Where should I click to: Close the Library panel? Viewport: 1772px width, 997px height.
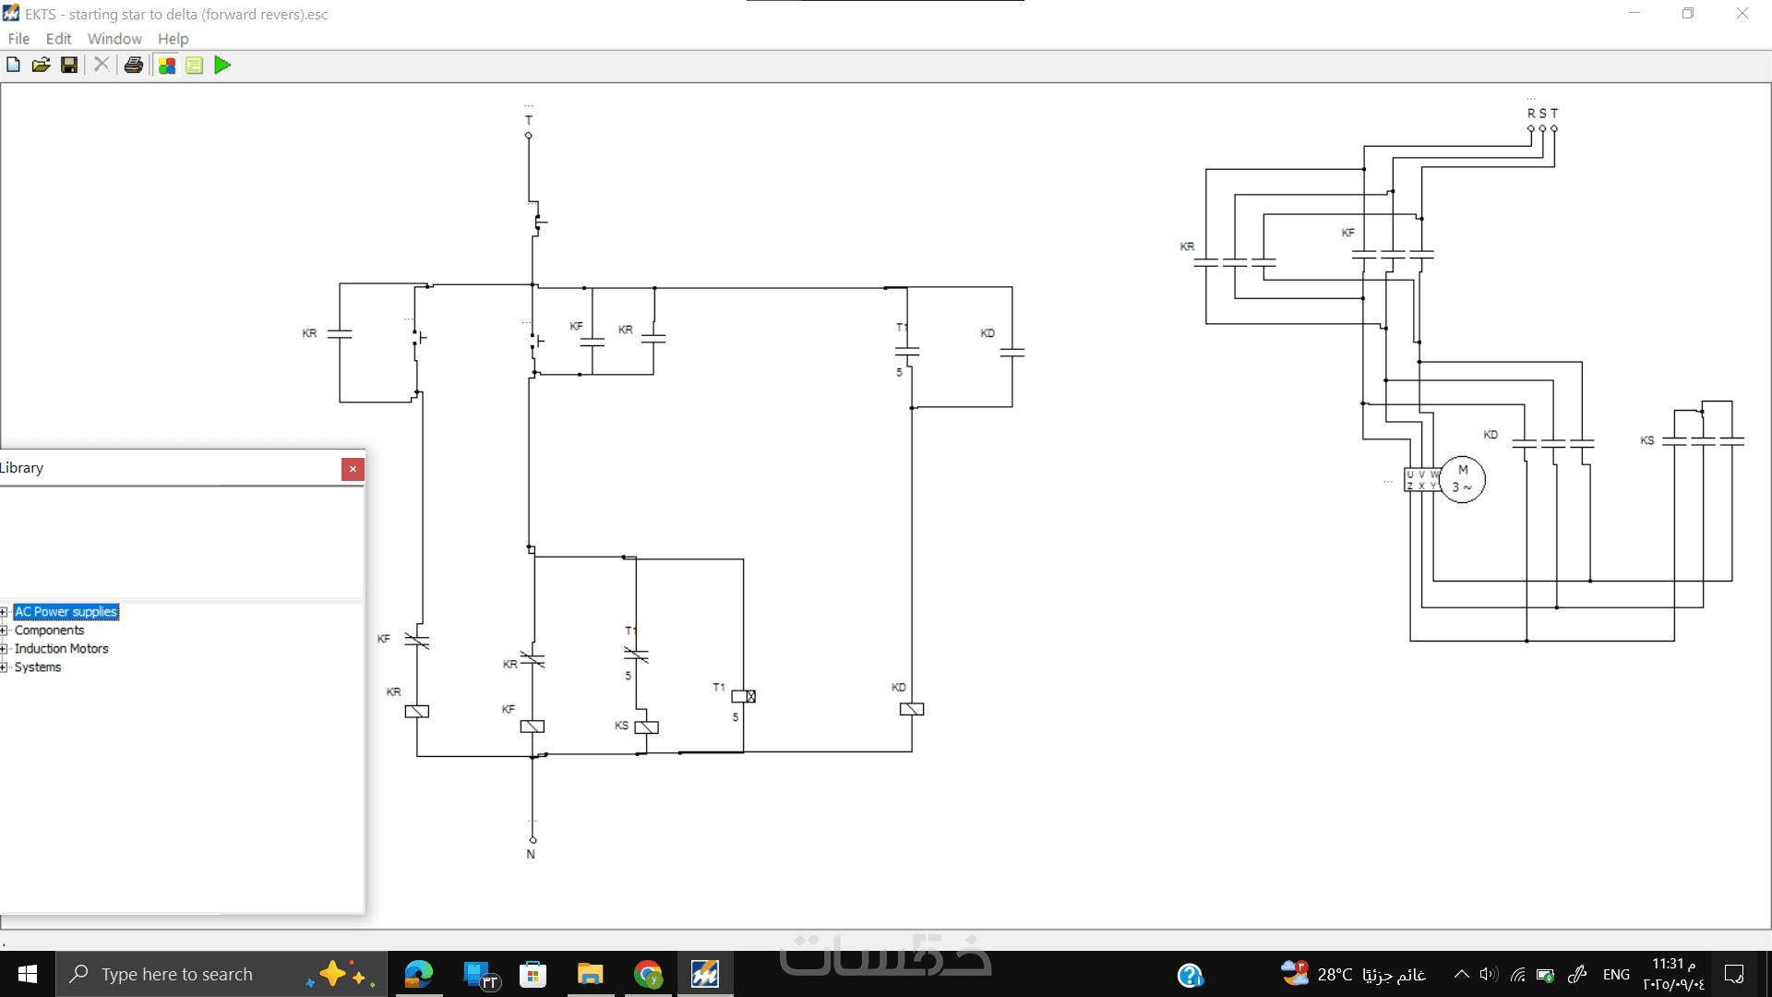point(353,469)
